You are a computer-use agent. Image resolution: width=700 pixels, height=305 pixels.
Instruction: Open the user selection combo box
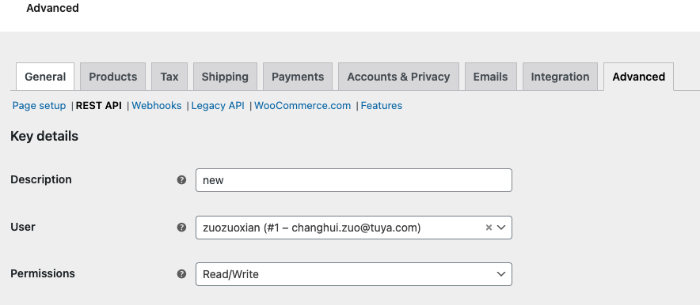pyautogui.click(x=354, y=228)
